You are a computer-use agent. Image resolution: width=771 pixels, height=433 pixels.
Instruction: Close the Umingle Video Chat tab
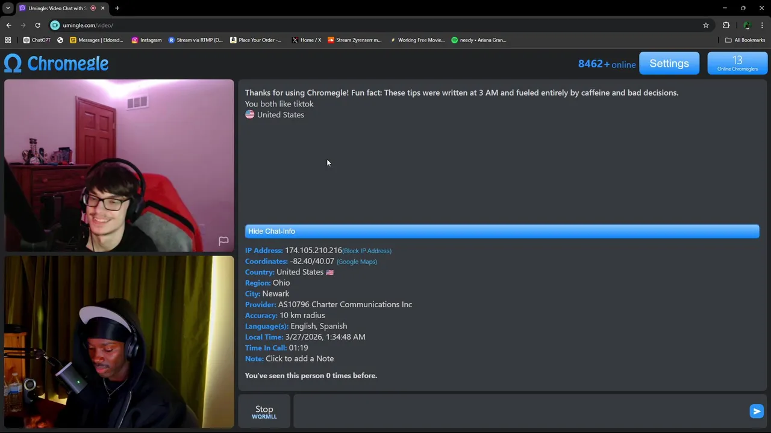pyautogui.click(x=102, y=8)
